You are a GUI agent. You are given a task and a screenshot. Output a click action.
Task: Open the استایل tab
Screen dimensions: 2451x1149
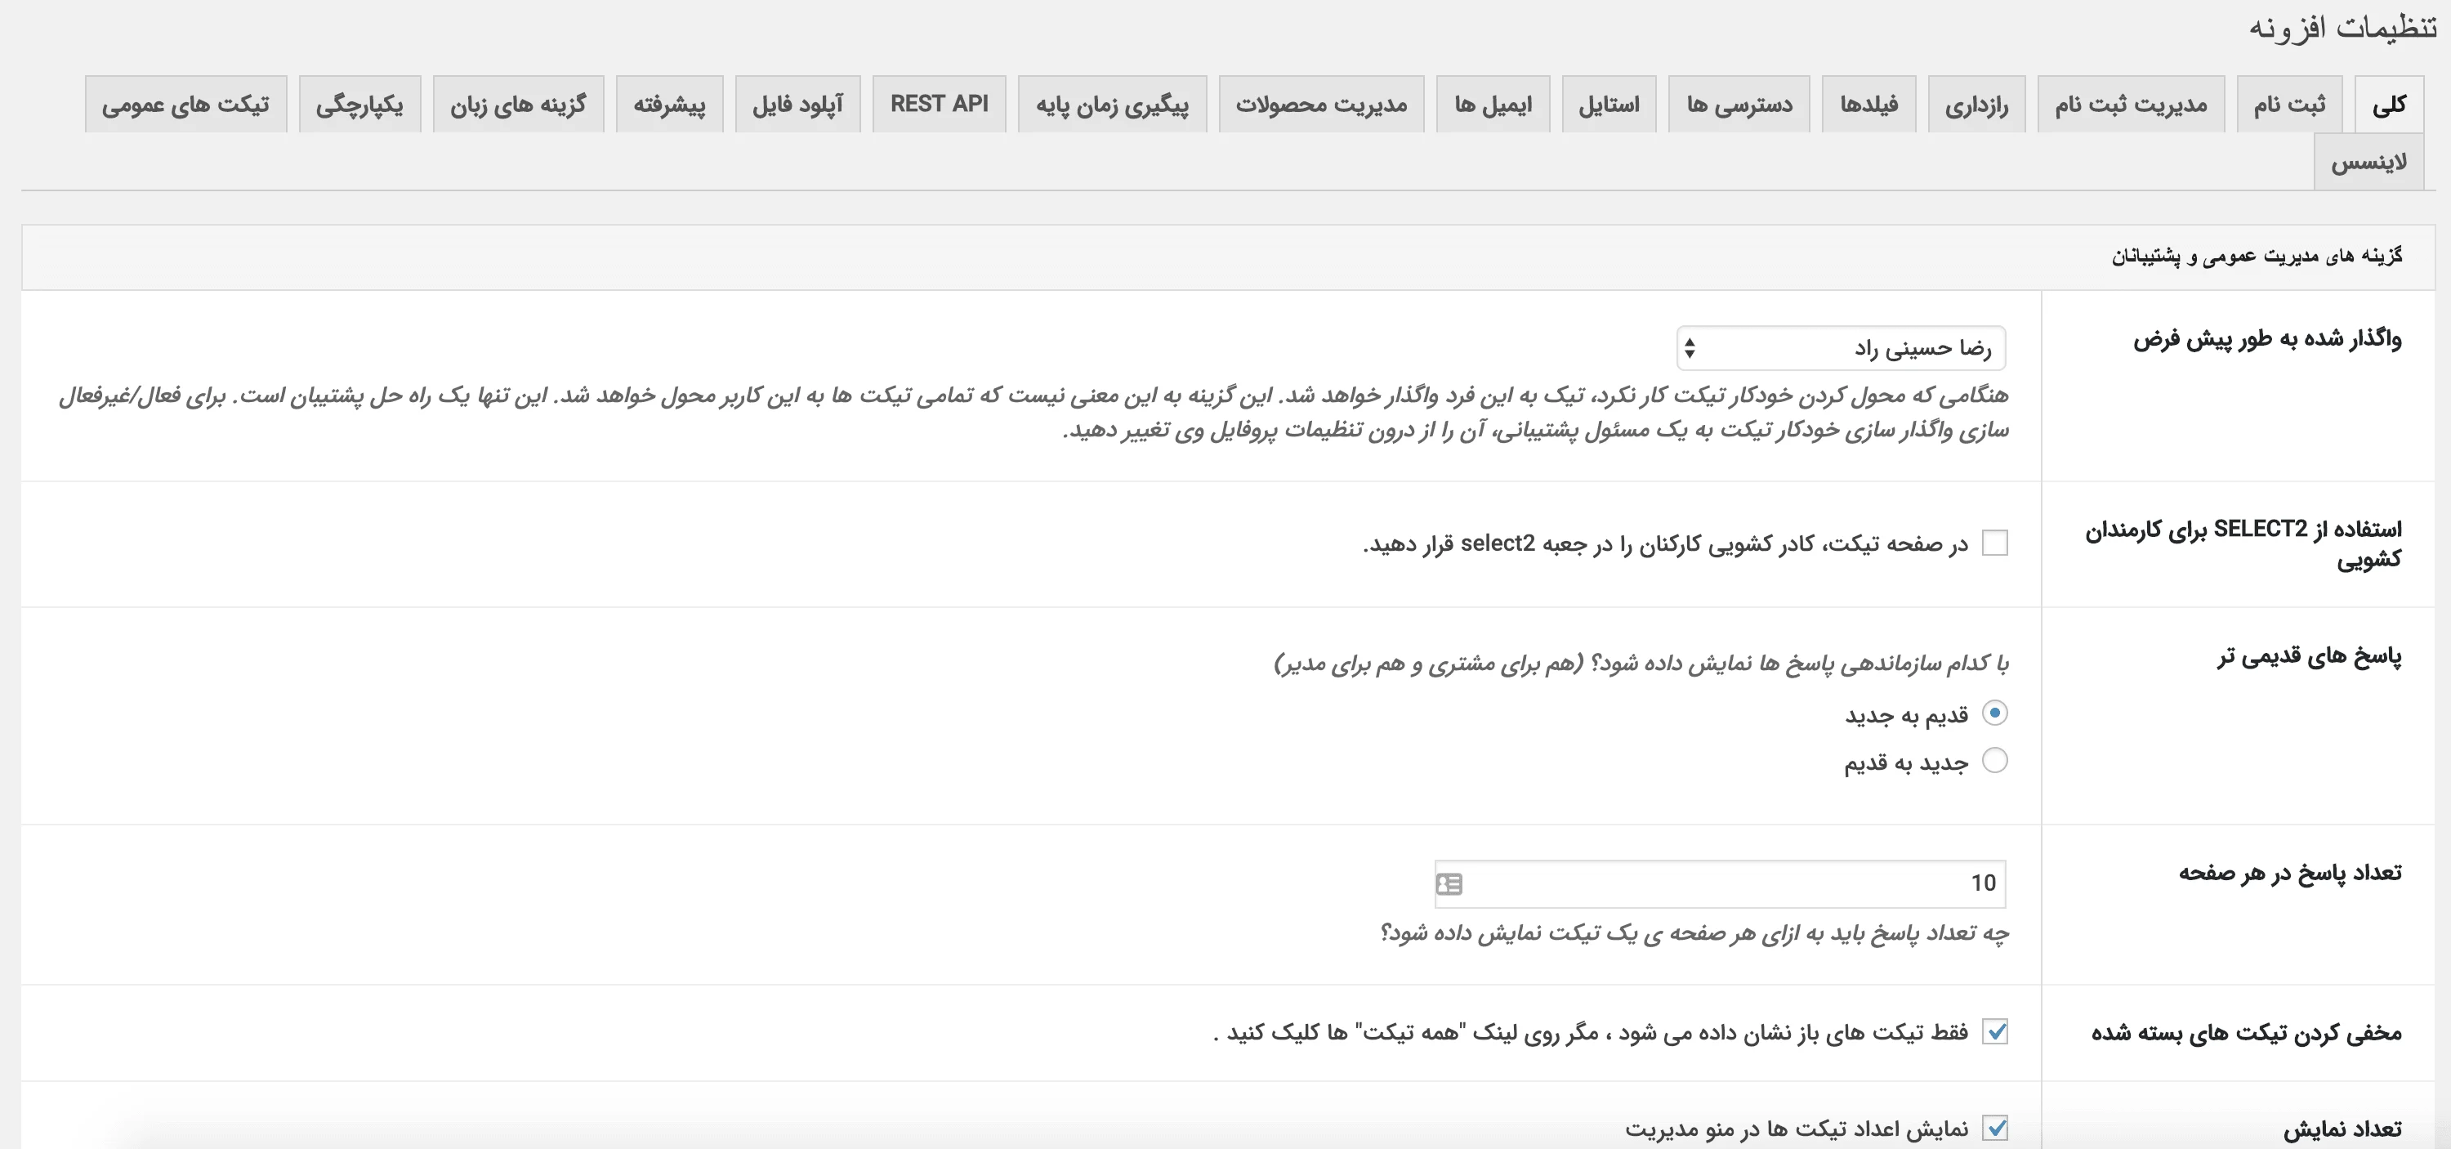1609,104
